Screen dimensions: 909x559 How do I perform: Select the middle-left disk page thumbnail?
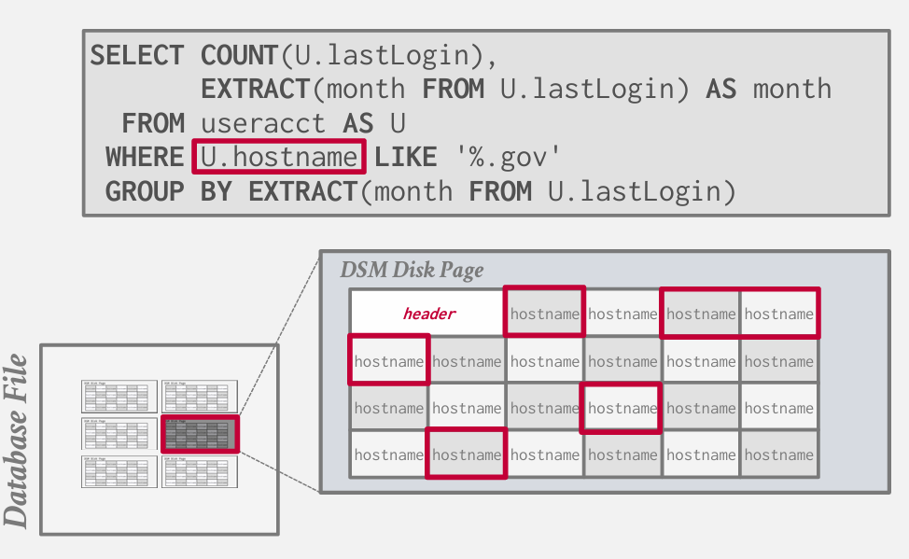coord(119,434)
